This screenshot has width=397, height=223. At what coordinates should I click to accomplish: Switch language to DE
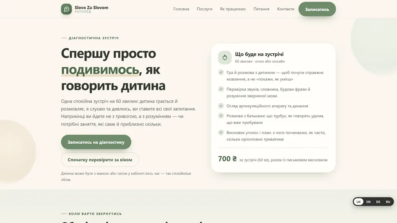pos(378,202)
